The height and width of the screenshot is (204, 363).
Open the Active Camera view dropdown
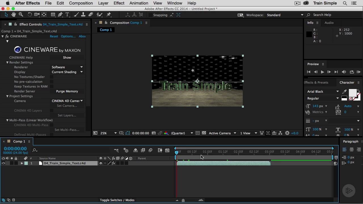pyautogui.click(x=223, y=133)
